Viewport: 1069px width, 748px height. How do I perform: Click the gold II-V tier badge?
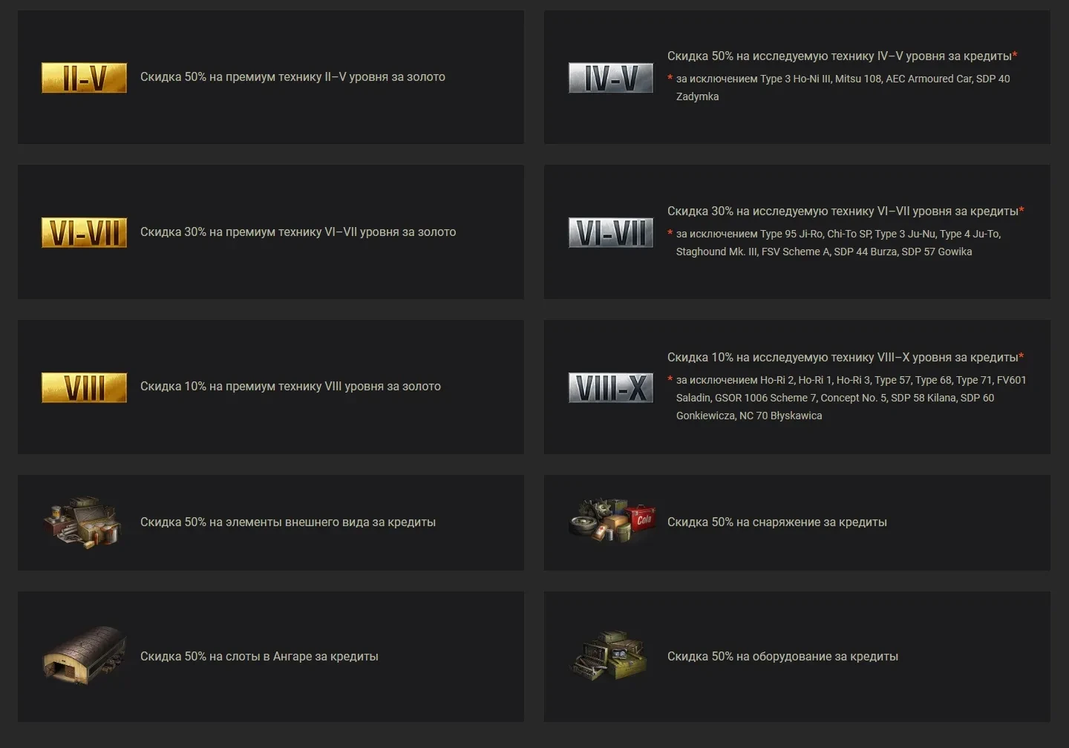pyautogui.click(x=84, y=78)
